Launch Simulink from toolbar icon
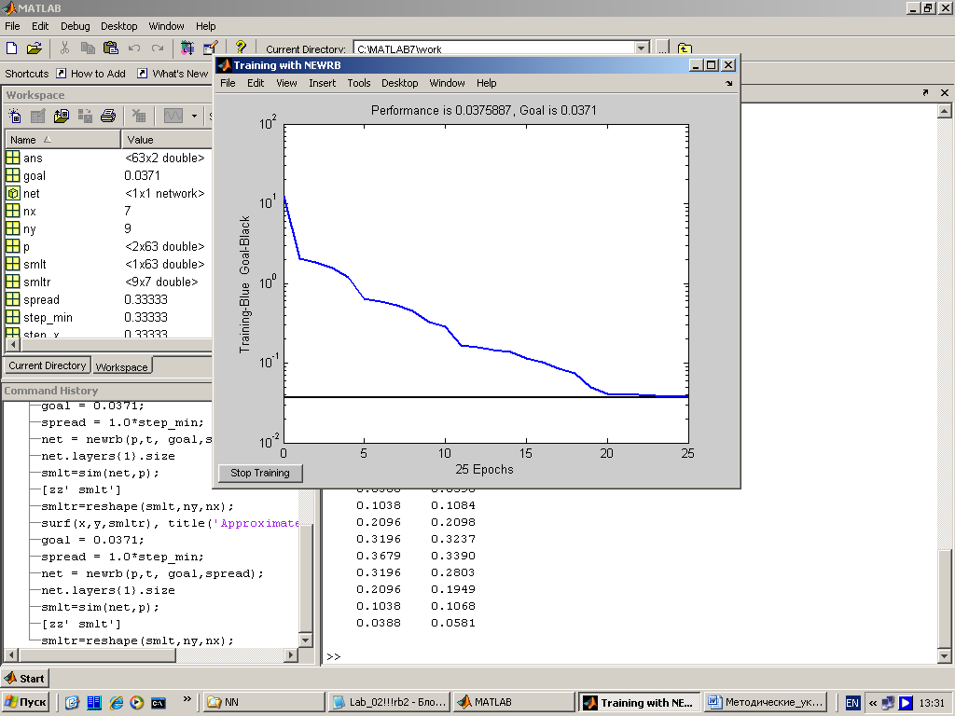This screenshot has height=716, width=955. coord(187,48)
